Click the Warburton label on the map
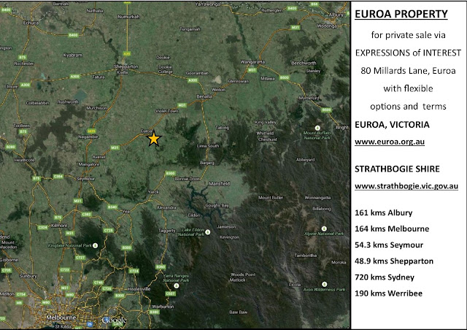 click(163, 306)
